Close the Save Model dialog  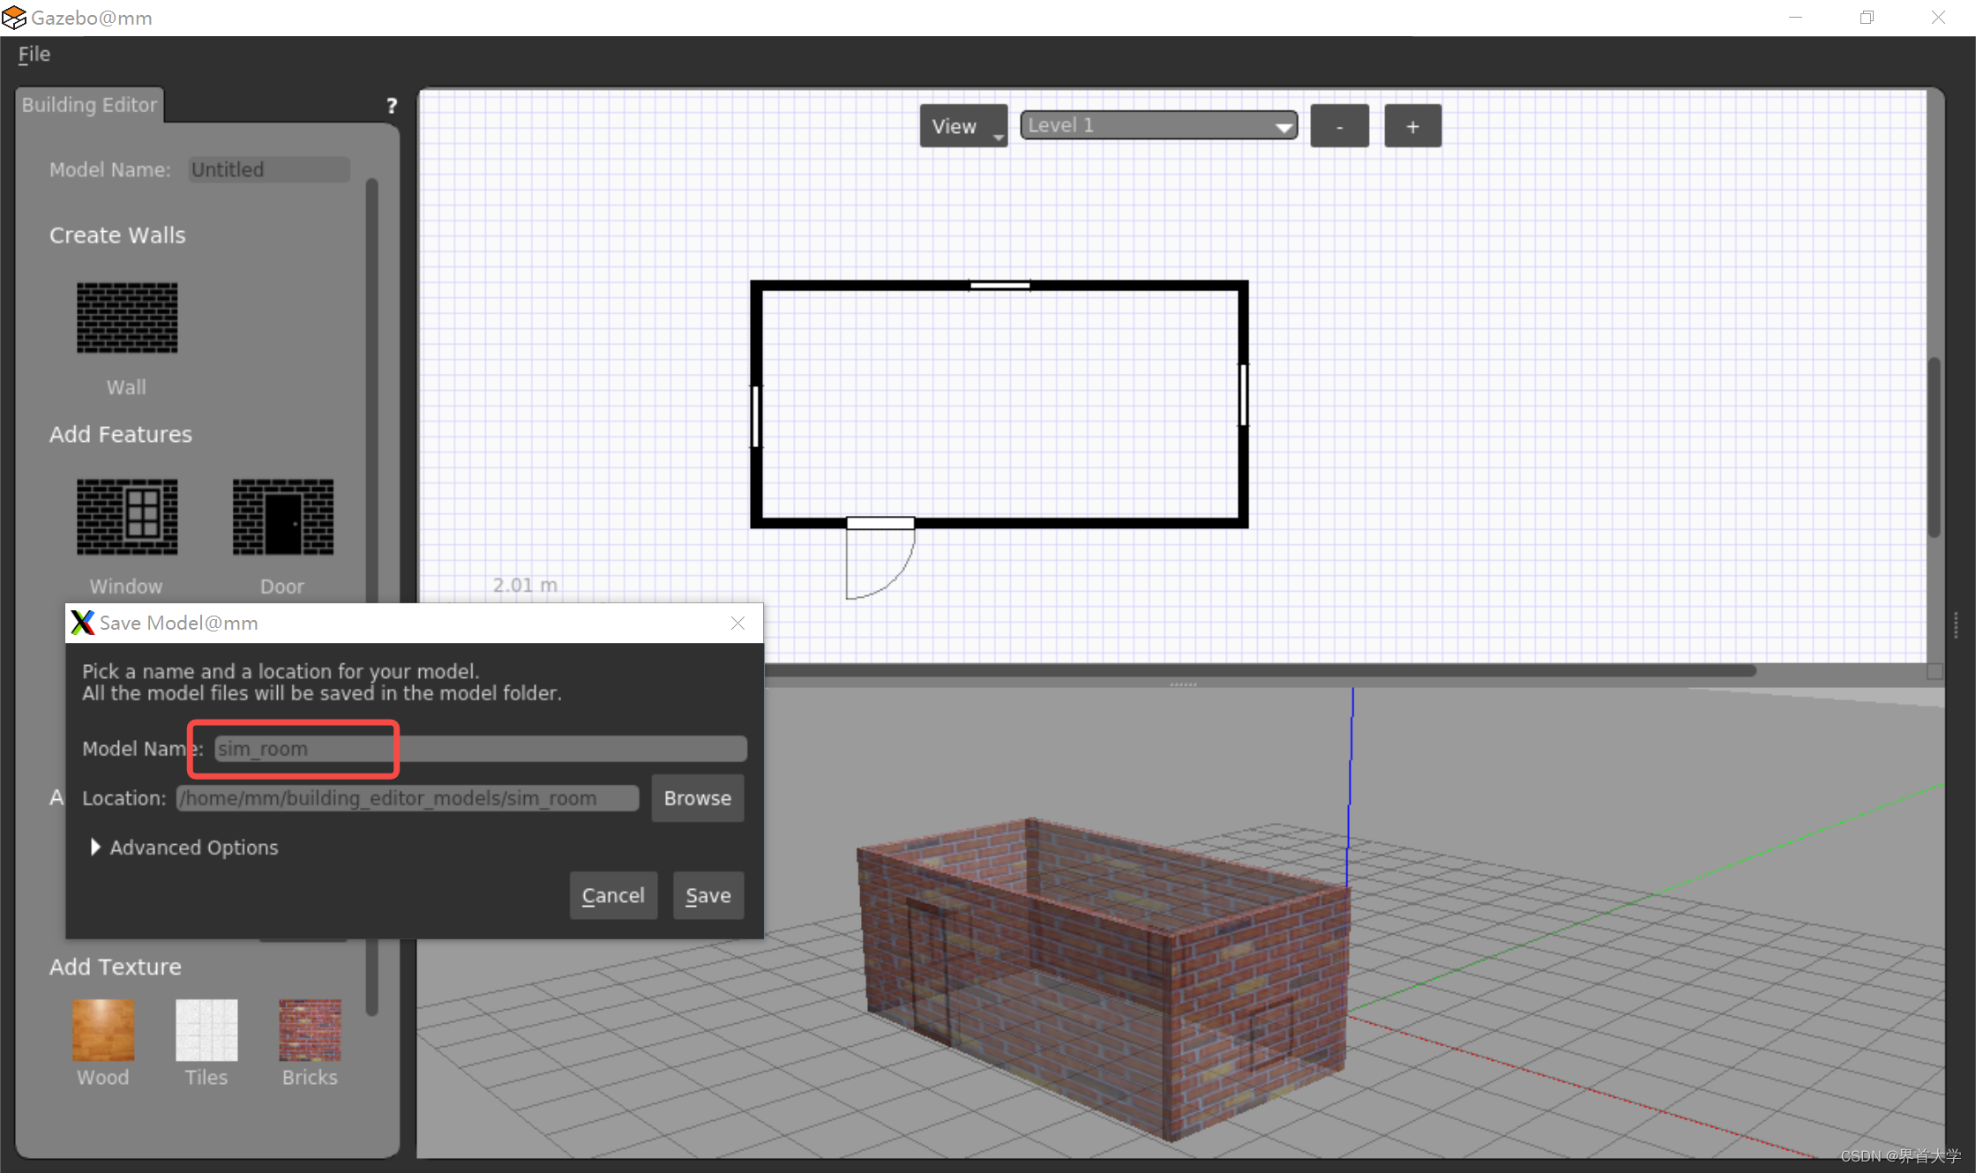pyautogui.click(x=738, y=624)
